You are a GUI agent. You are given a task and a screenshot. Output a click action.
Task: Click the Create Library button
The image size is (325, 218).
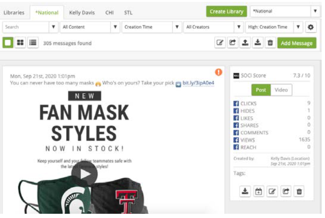226,11
